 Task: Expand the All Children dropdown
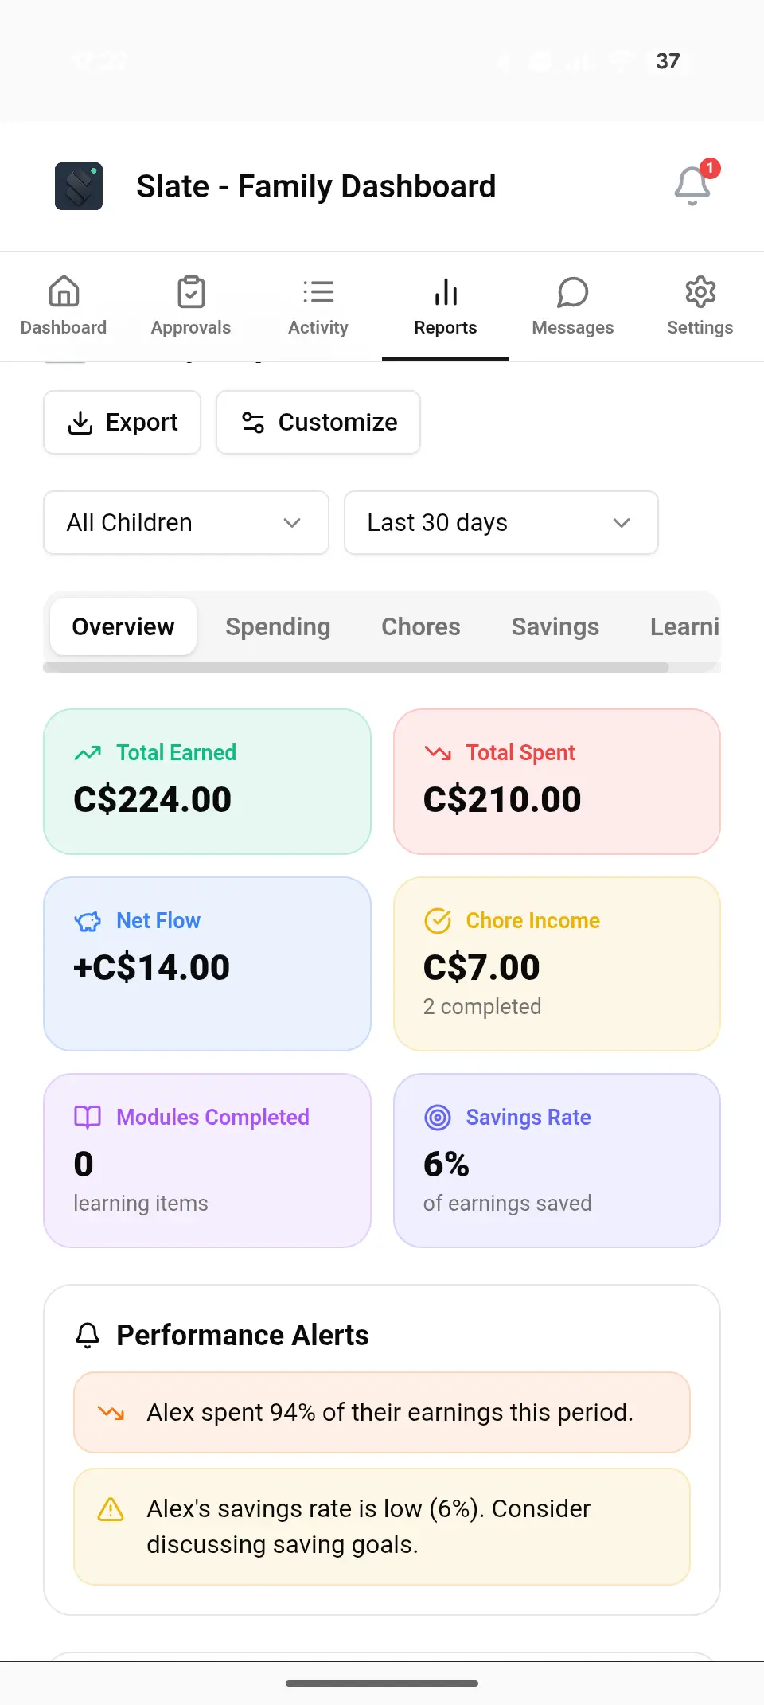[x=186, y=522]
